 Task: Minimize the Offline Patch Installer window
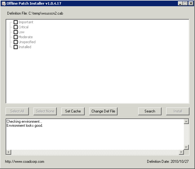click(x=180, y=3)
